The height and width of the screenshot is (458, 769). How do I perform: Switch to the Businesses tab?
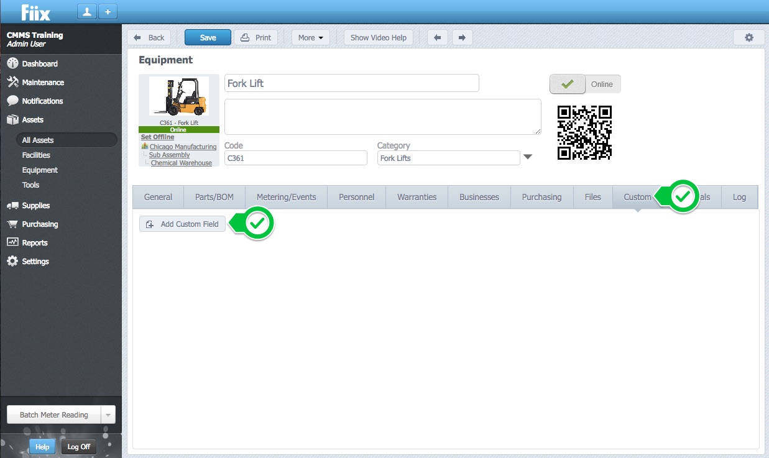click(479, 197)
